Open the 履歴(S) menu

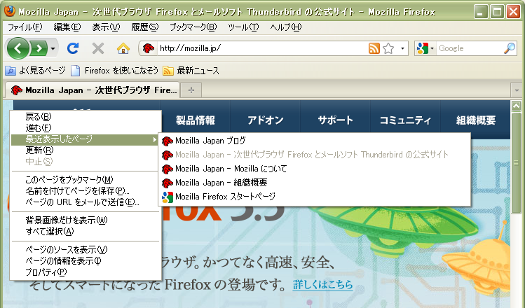[144, 27]
